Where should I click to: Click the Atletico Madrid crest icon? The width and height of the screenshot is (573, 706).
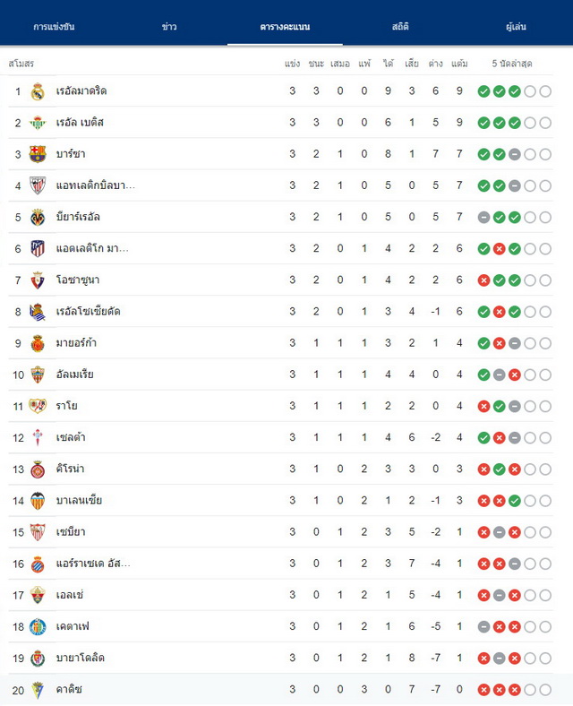tap(38, 248)
